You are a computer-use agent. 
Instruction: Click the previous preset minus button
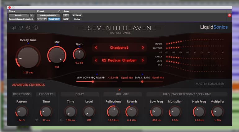[38, 19]
